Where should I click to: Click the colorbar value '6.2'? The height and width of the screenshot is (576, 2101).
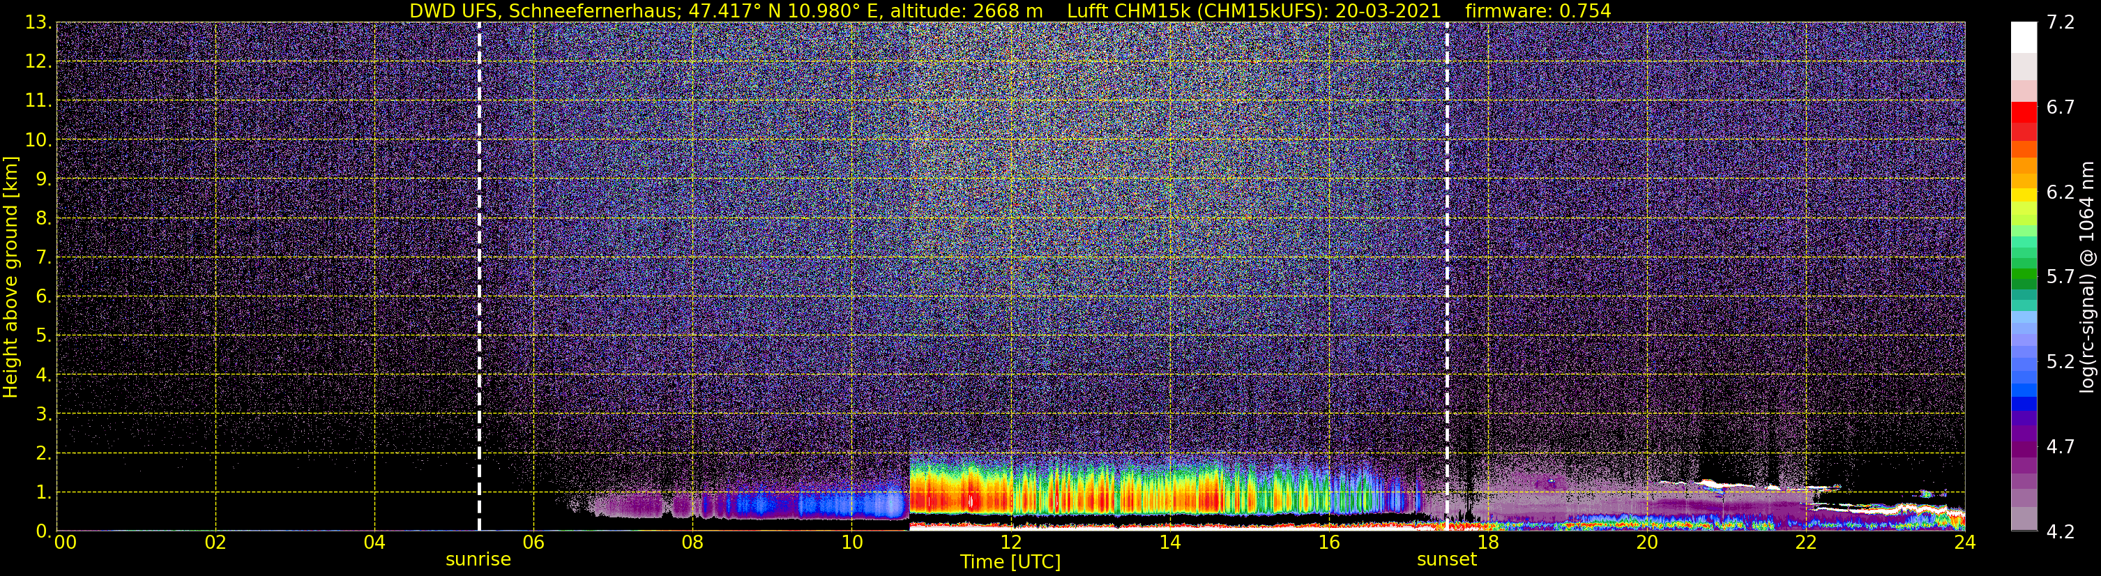pyautogui.click(x=2061, y=192)
